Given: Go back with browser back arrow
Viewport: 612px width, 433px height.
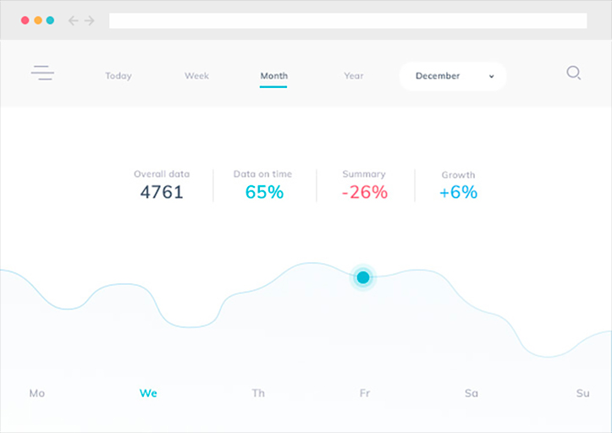Looking at the screenshot, I should [x=73, y=20].
